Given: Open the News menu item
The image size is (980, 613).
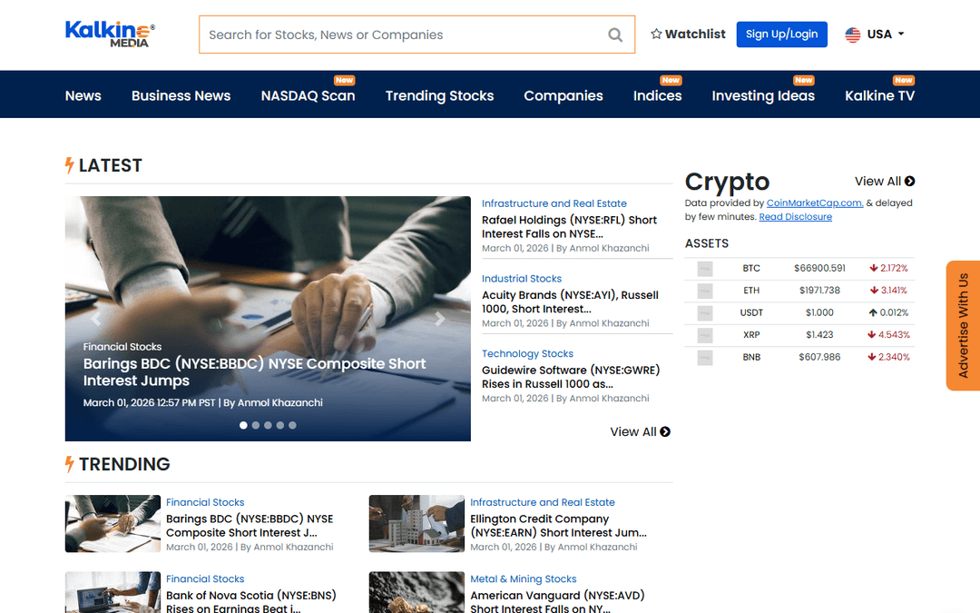Looking at the screenshot, I should pyautogui.click(x=83, y=95).
